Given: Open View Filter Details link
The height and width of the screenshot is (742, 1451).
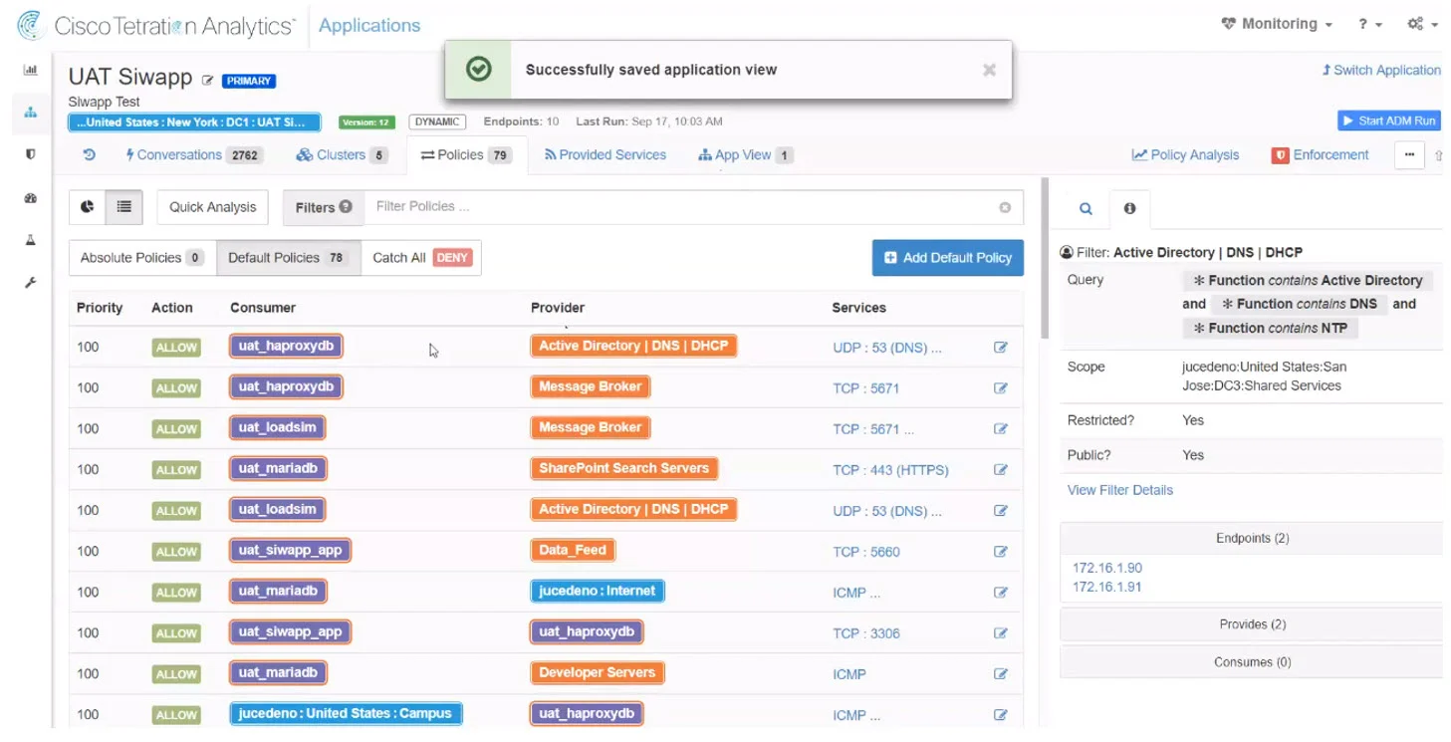Looking at the screenshot, I should pyautogui.click(x=1120, y=490).
